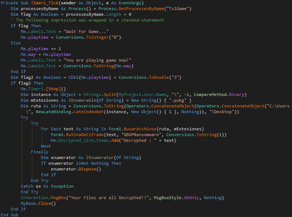Click the MyBase keyword
Screen dimensions: 292x217
(28, 204)
